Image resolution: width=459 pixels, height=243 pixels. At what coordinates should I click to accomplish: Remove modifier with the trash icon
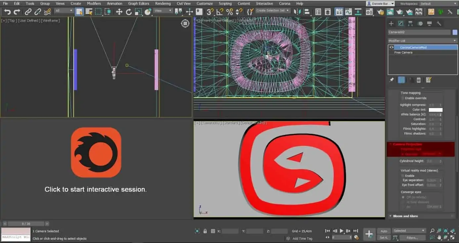coord(419,80)
